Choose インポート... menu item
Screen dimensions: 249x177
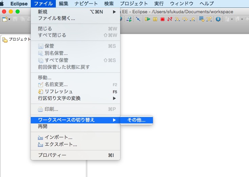(75, 137)
